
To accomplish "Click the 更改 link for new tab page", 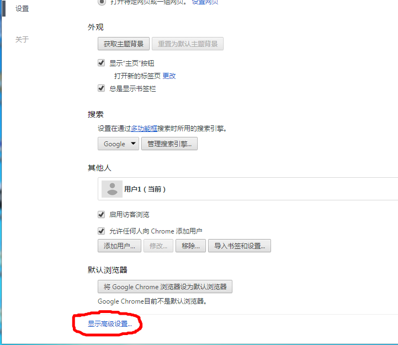I will coord(169,76).
